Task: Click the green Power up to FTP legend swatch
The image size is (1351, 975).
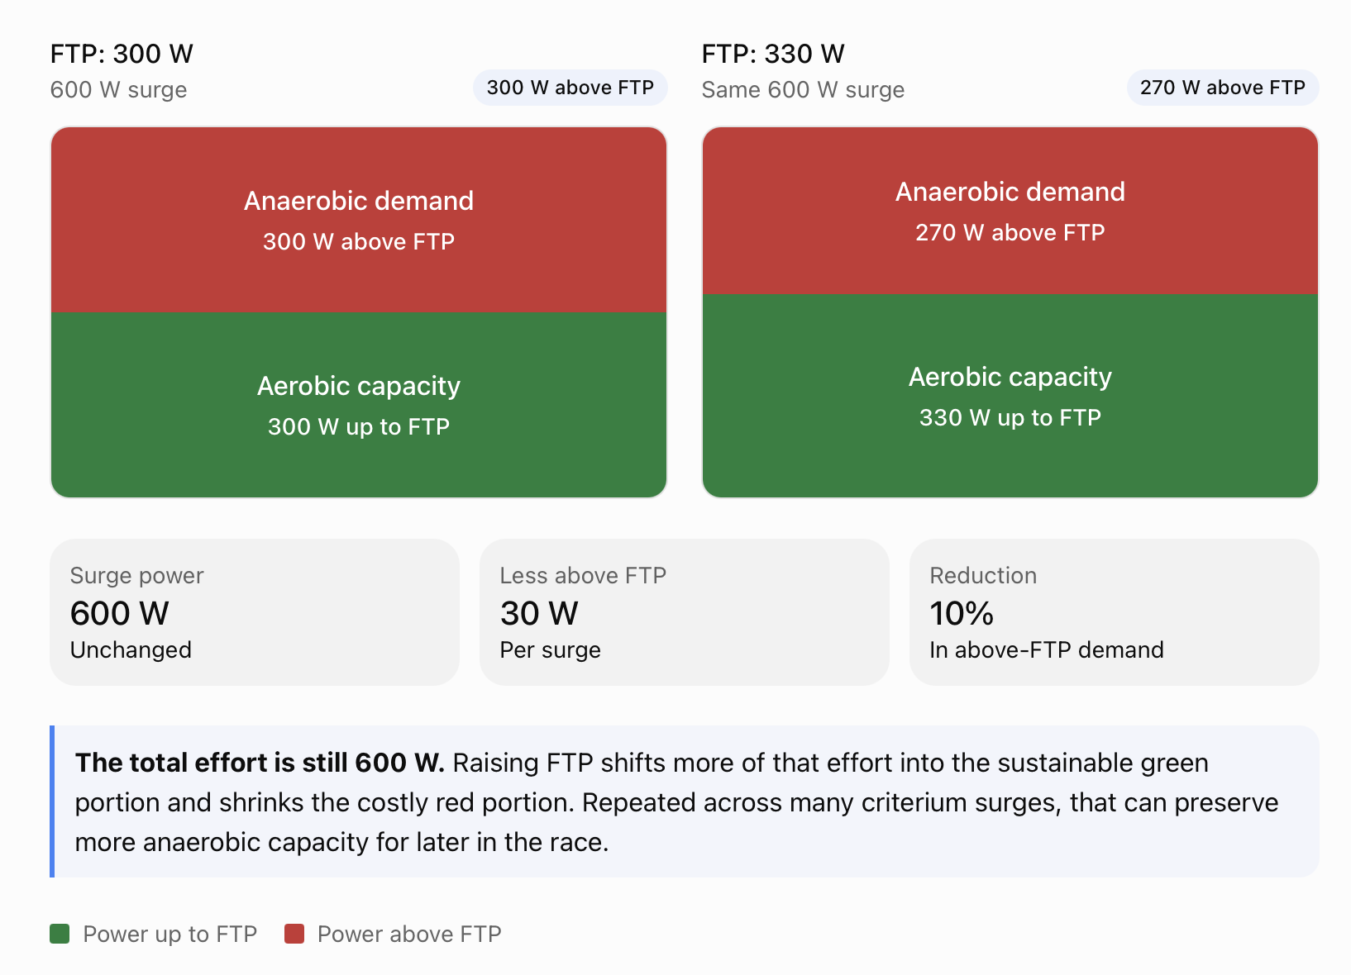Action: tap(60, 934)
